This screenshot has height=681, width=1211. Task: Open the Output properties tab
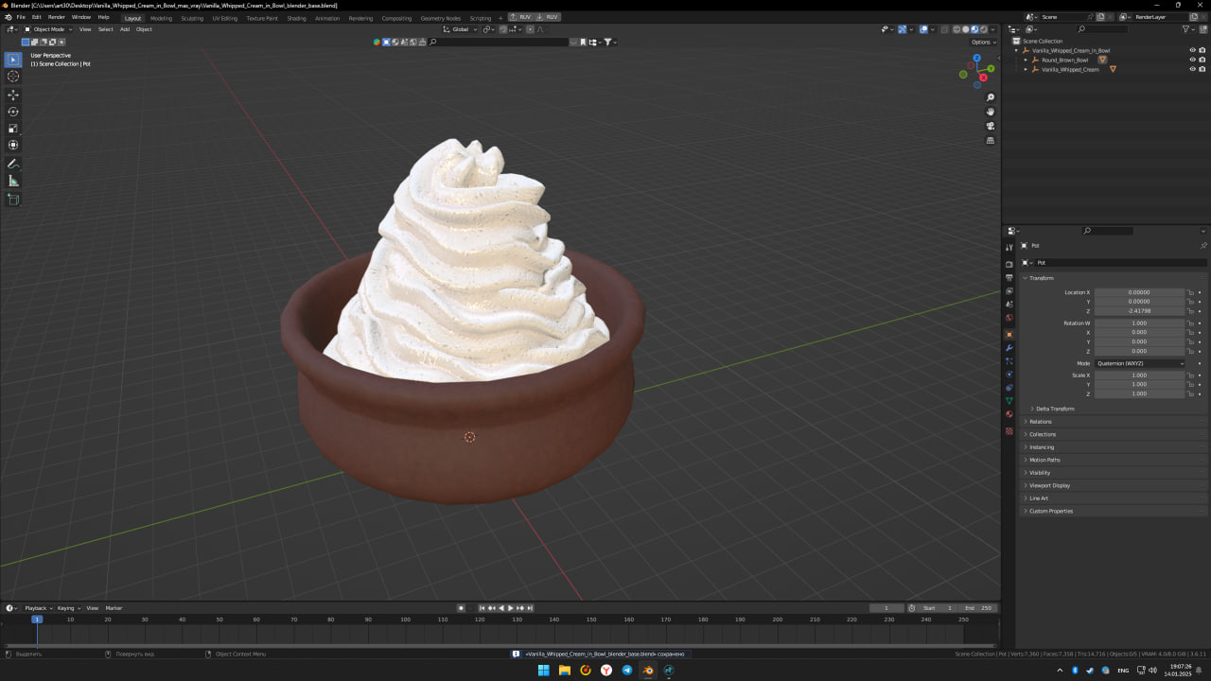[1009, 277]
